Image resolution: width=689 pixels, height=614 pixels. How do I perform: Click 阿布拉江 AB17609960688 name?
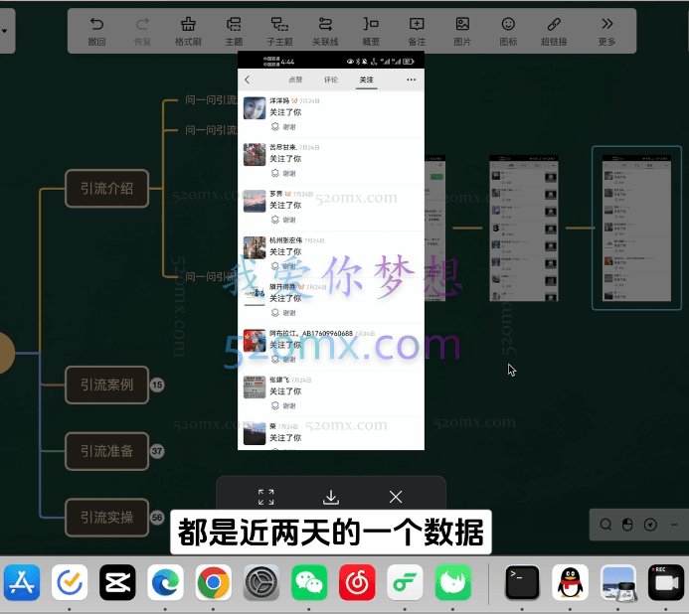tap(311, 334)
